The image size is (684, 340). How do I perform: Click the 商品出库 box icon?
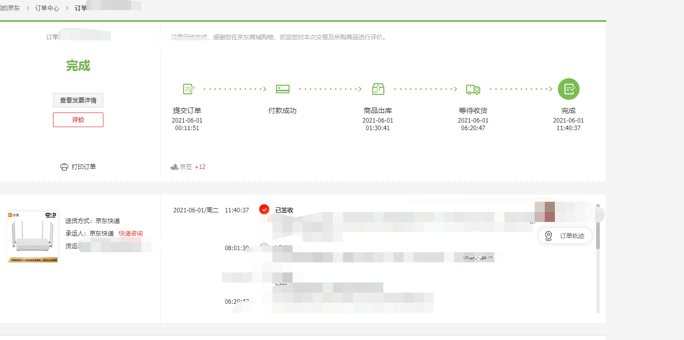(x=378, y=89)
